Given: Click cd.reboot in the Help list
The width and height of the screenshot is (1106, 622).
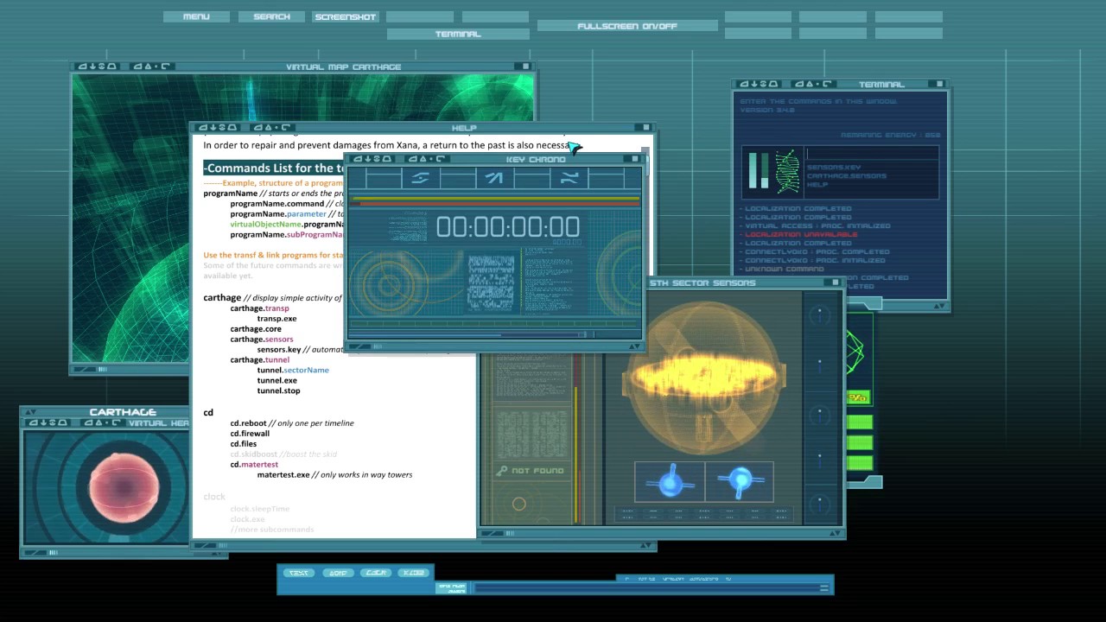Looking at the screenshot, I should [x=248, y=423].
